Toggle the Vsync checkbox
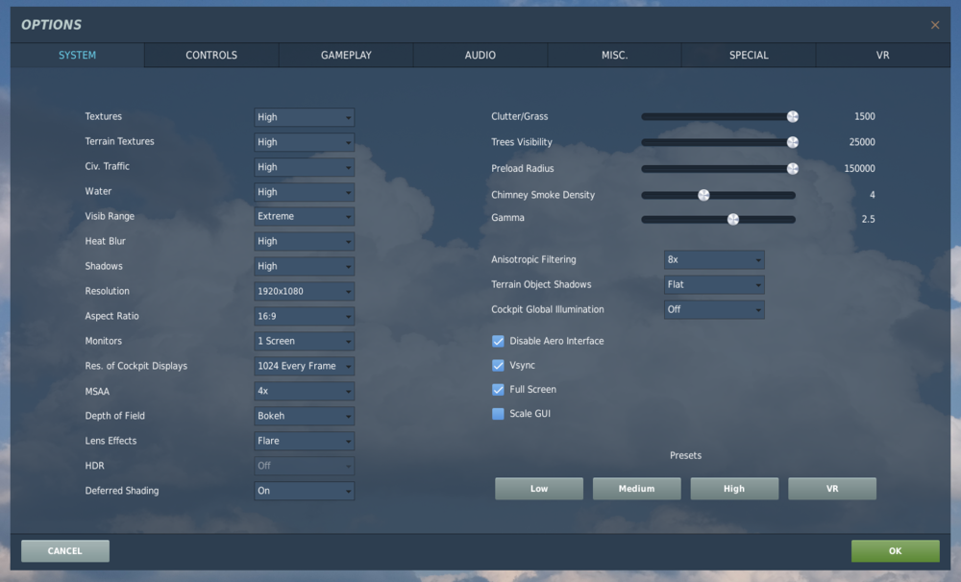Screen dimensions: 961x582 click(498, 365)
